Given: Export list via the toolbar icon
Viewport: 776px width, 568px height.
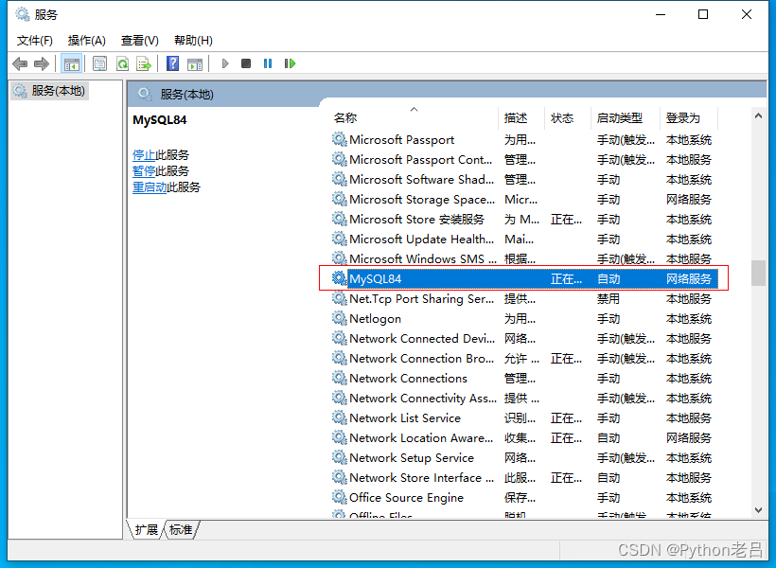Looking at the screenshot, I should coord(144,63).
